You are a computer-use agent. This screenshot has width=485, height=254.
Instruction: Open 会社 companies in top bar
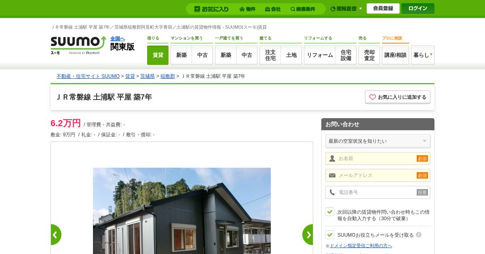(273, 9)
